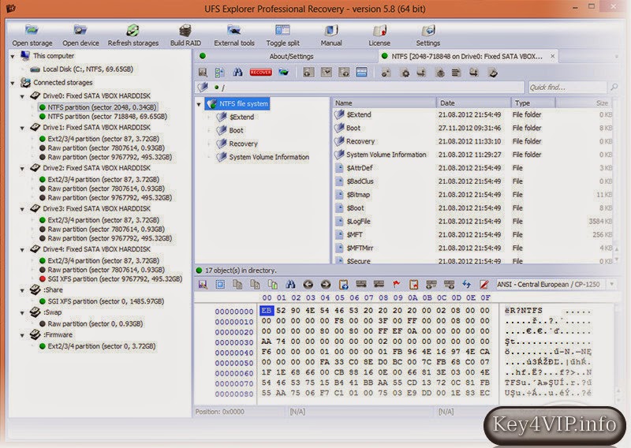
Task: Click the magnifier icon beside Quick find
Action: point(614,87)
